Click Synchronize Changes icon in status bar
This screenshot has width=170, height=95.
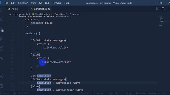coord(15,93)
